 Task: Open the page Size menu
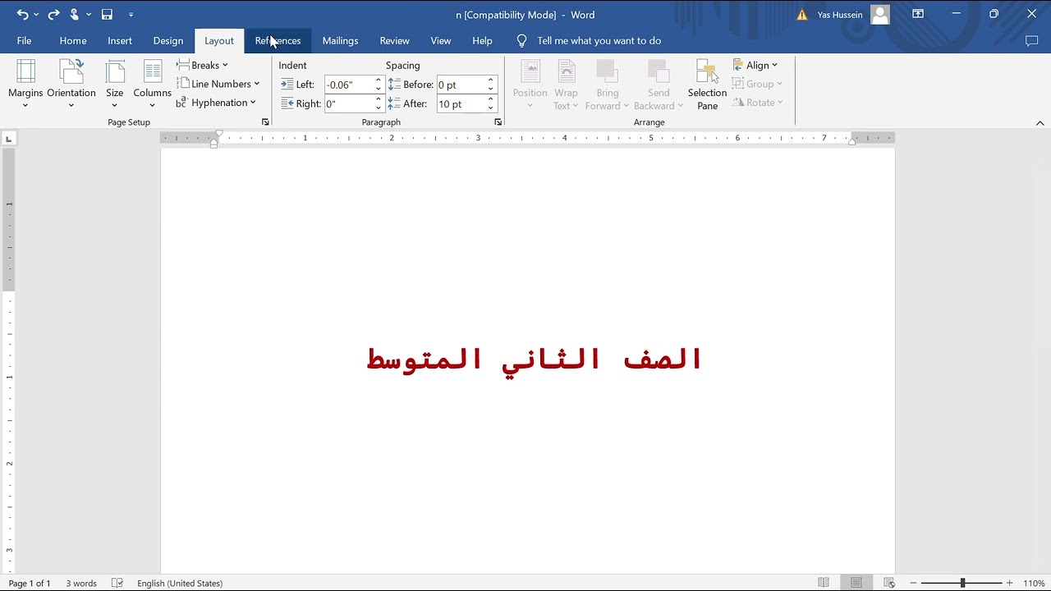coord(115,84)
